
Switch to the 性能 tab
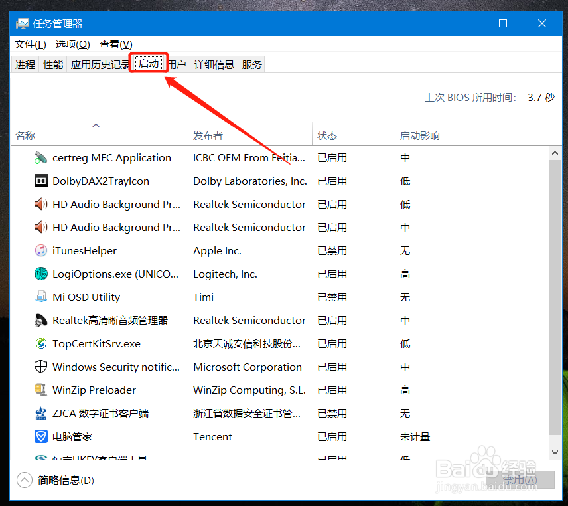53,65
